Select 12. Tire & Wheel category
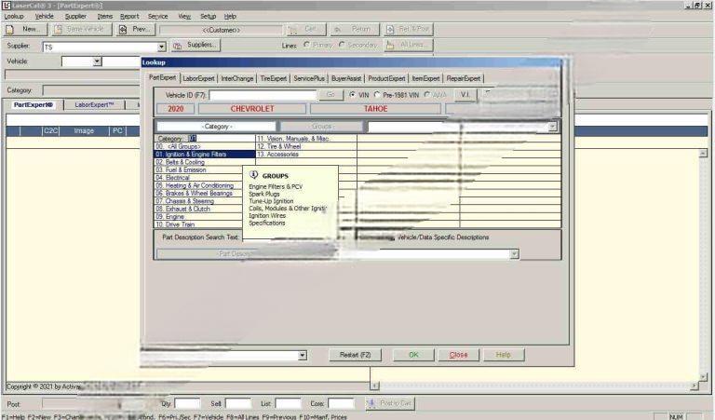Viewport: 715px width, 420px height. [x=306, y=146]
